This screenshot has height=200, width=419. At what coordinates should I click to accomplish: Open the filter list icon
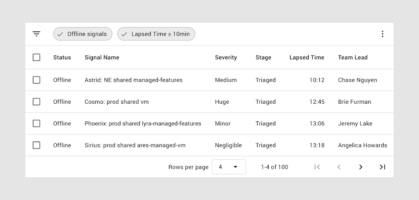[x=36, y=34]
